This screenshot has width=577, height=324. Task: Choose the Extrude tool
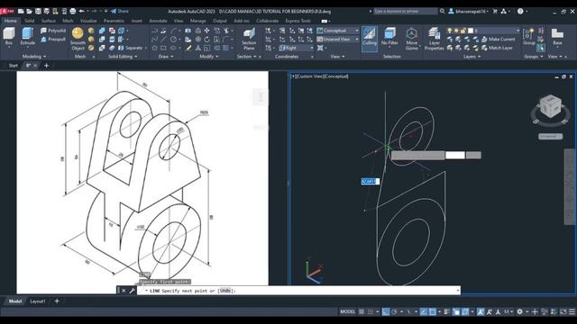[x=28, y=37]
